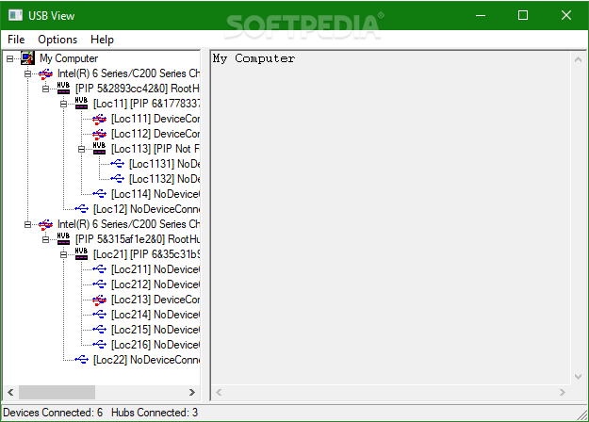
Task: Select the [Loc214] NoDeviceConnected row text
Action: (x=155, y=315)
